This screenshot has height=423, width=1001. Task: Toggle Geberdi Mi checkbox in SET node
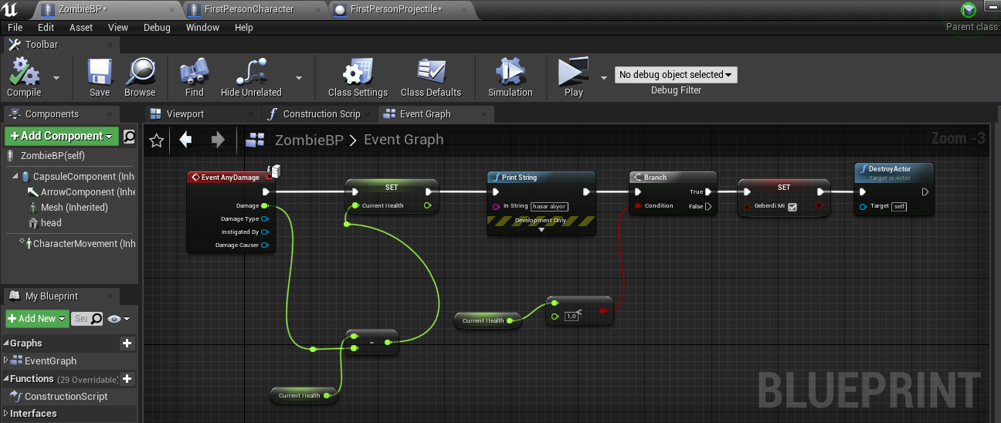point(792,207)
